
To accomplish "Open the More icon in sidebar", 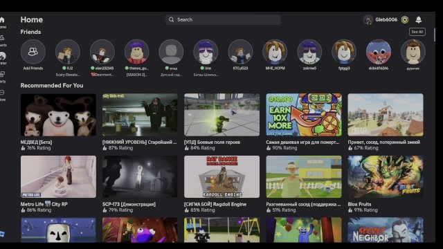I will [2, 92].
